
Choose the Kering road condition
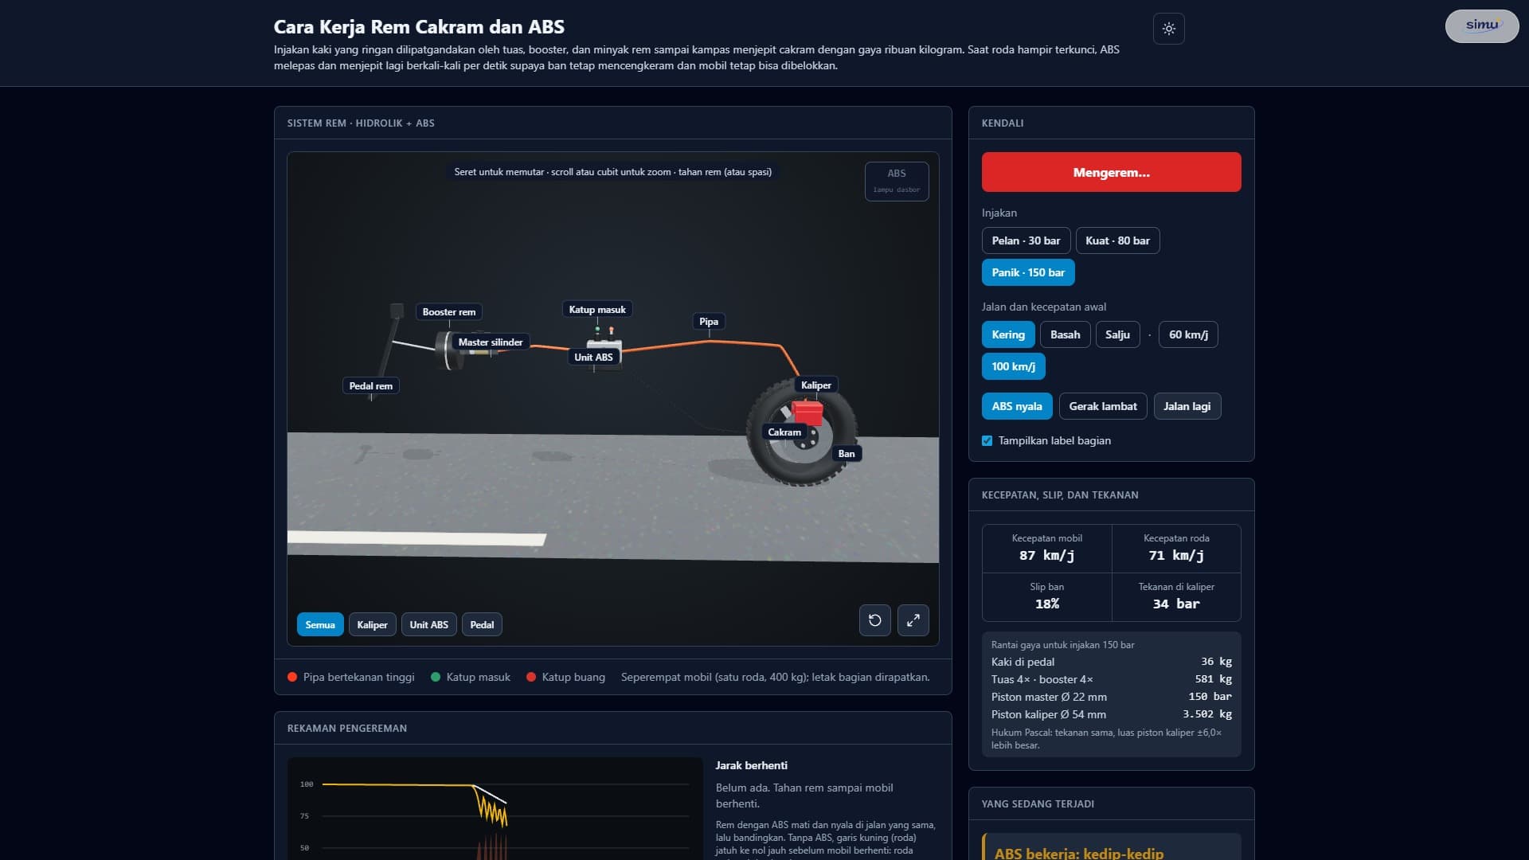[1007, 334]
